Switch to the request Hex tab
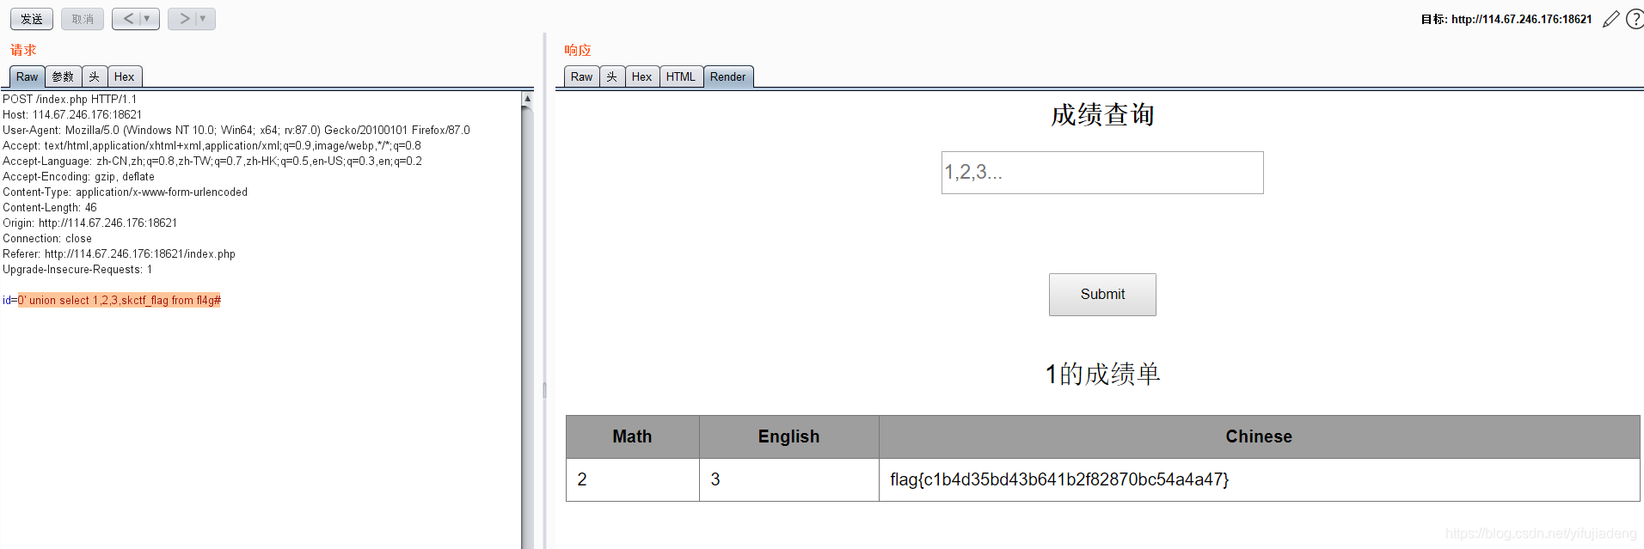Screen dimensions: 1644x549 [125, 76]
